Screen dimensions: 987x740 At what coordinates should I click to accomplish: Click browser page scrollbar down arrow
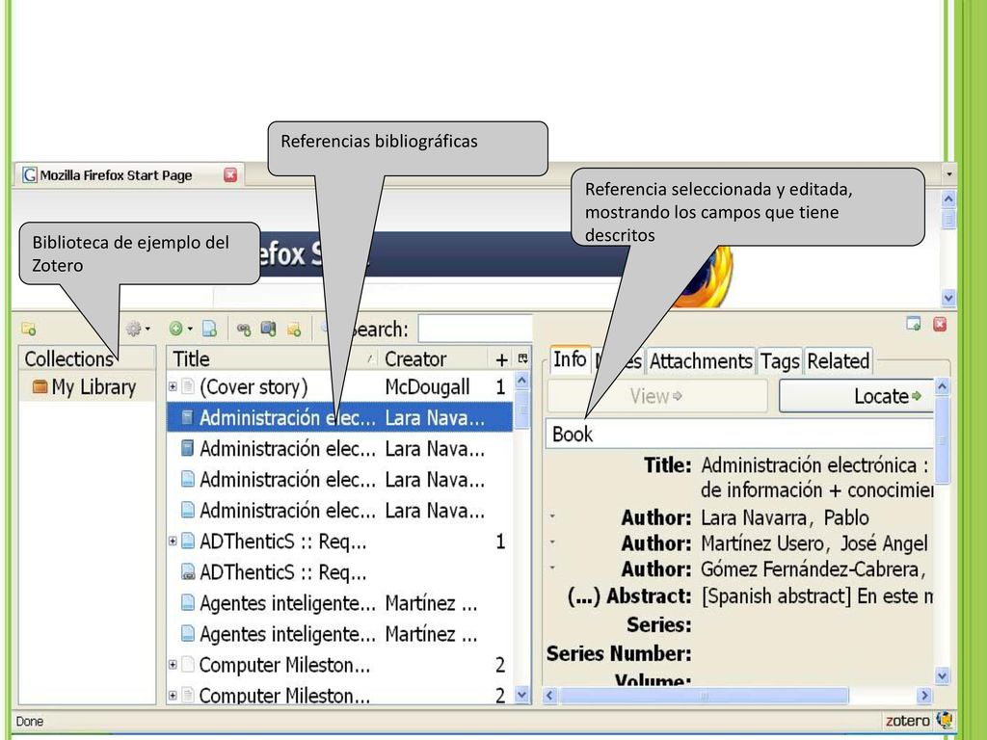948,297
